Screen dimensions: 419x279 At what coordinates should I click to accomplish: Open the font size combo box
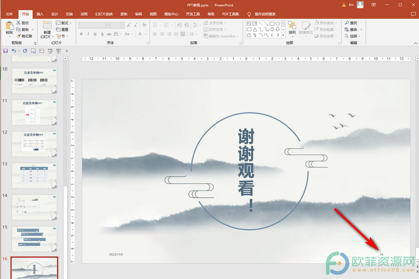pos(117,25)
